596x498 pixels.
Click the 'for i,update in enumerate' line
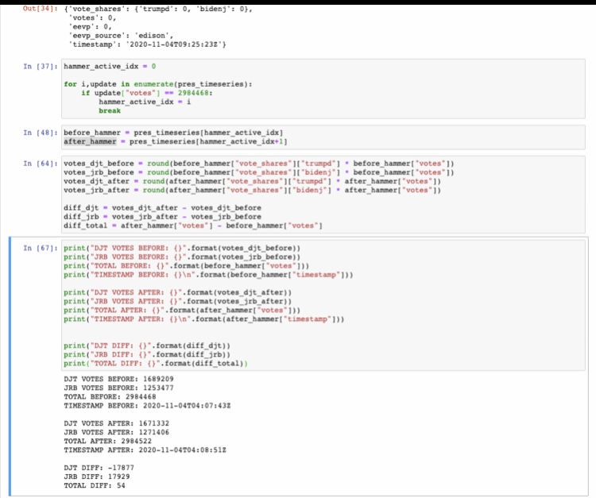(158, 84)
